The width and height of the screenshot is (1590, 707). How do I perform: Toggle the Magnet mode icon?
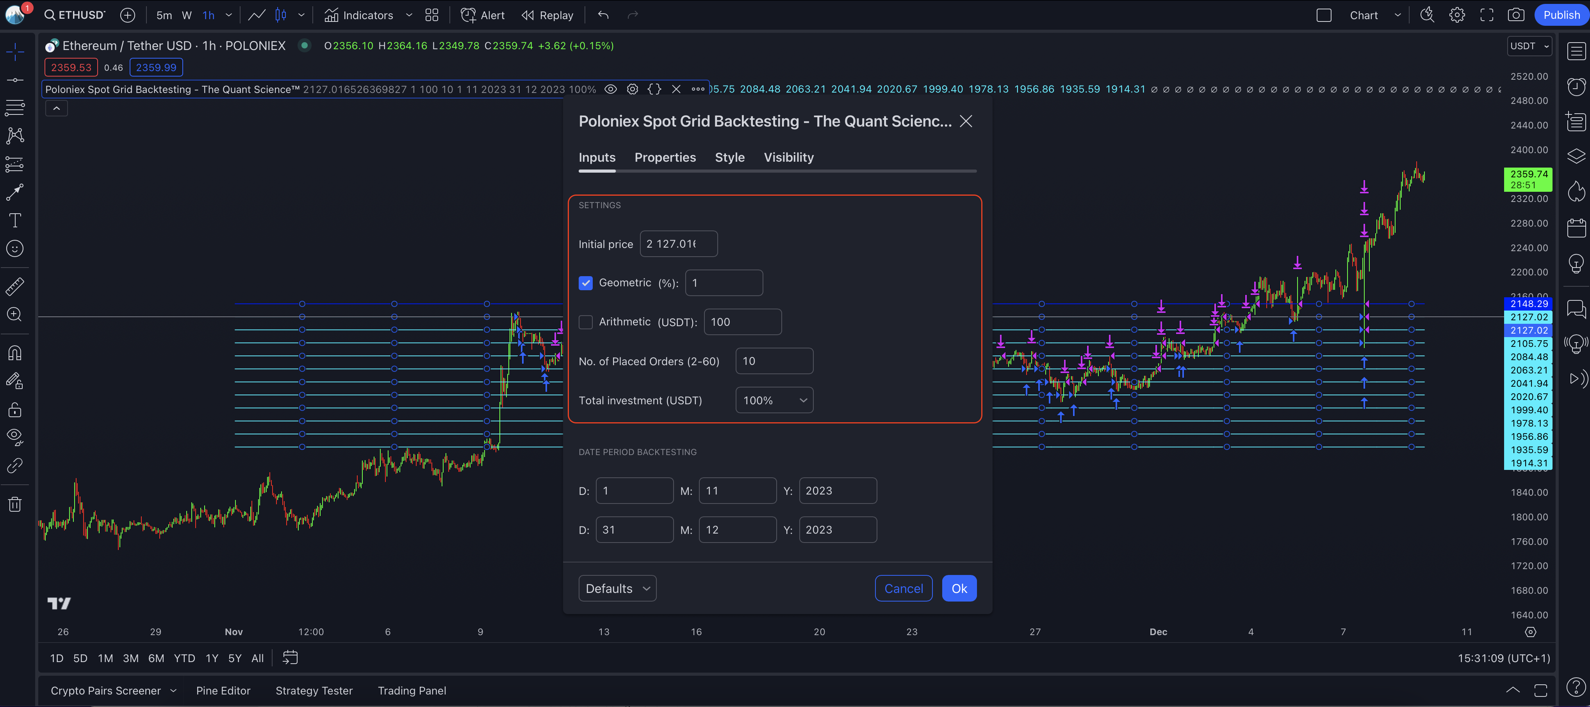(x=15, y=353)
